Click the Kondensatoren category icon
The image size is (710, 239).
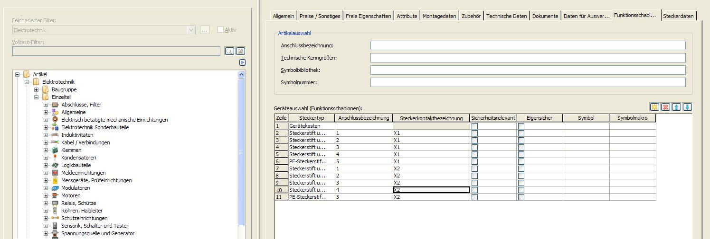55,158
